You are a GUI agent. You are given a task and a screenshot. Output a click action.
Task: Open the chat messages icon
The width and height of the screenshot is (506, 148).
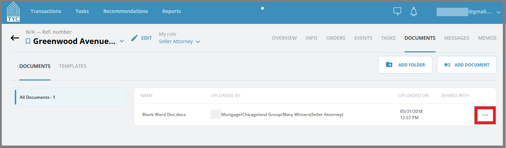click(397, 11)
